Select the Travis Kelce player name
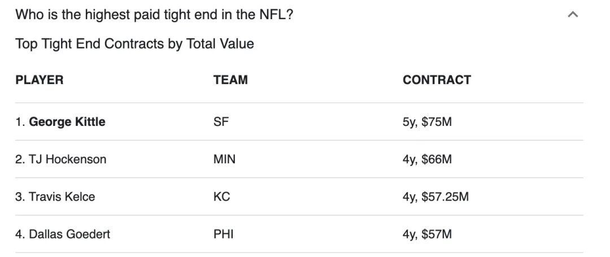Screen dimensions: 610x257 point(62,197)
